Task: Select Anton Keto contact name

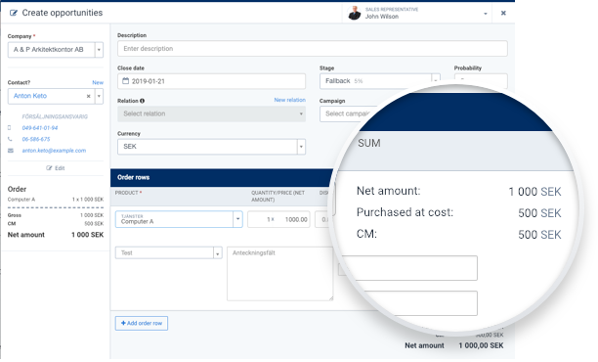Action: click(x=30, y=96)
